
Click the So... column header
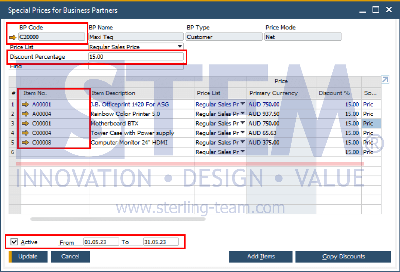click(x=371, y=93)
